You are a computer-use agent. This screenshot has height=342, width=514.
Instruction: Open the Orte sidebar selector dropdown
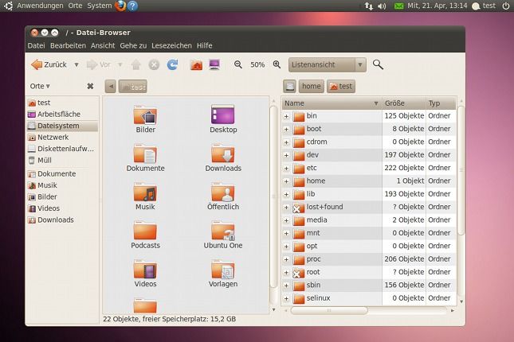pos(40,86)
